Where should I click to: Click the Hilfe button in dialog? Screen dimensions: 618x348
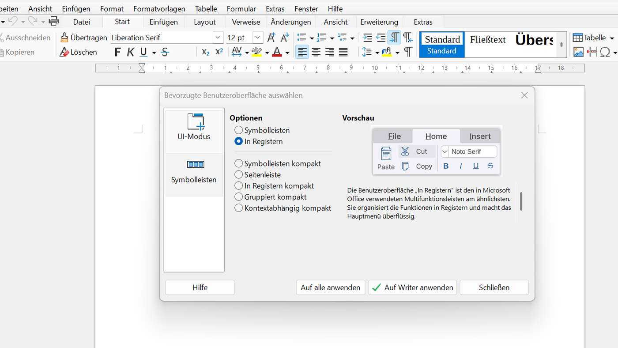(x=200, y=287)
